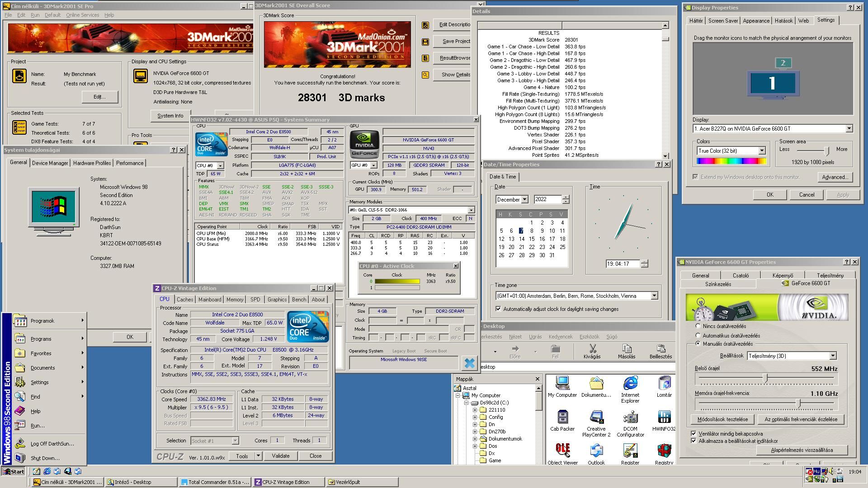Open the month dropdown showing December
This screenshot has height=488, width=868.
tap(524, 199)
